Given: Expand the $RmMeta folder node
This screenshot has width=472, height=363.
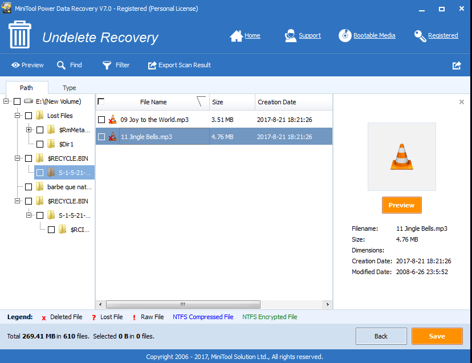Looking at the screenshot, I should click(29, 130).
